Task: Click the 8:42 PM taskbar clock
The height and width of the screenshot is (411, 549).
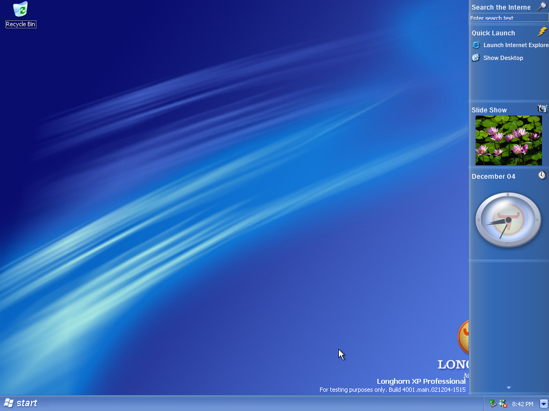Action: coord(522,404)
